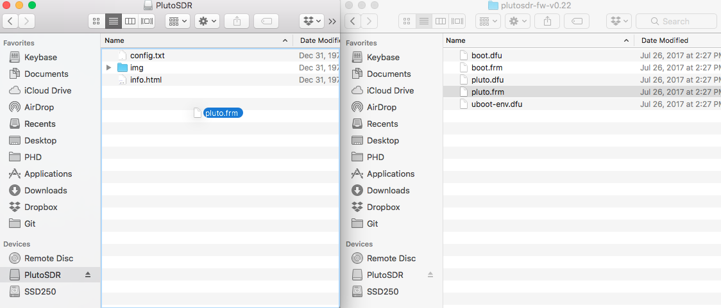Enable list view in right Finder window
The width and height of the screenshot is (721, 308).
coord(423,21)
